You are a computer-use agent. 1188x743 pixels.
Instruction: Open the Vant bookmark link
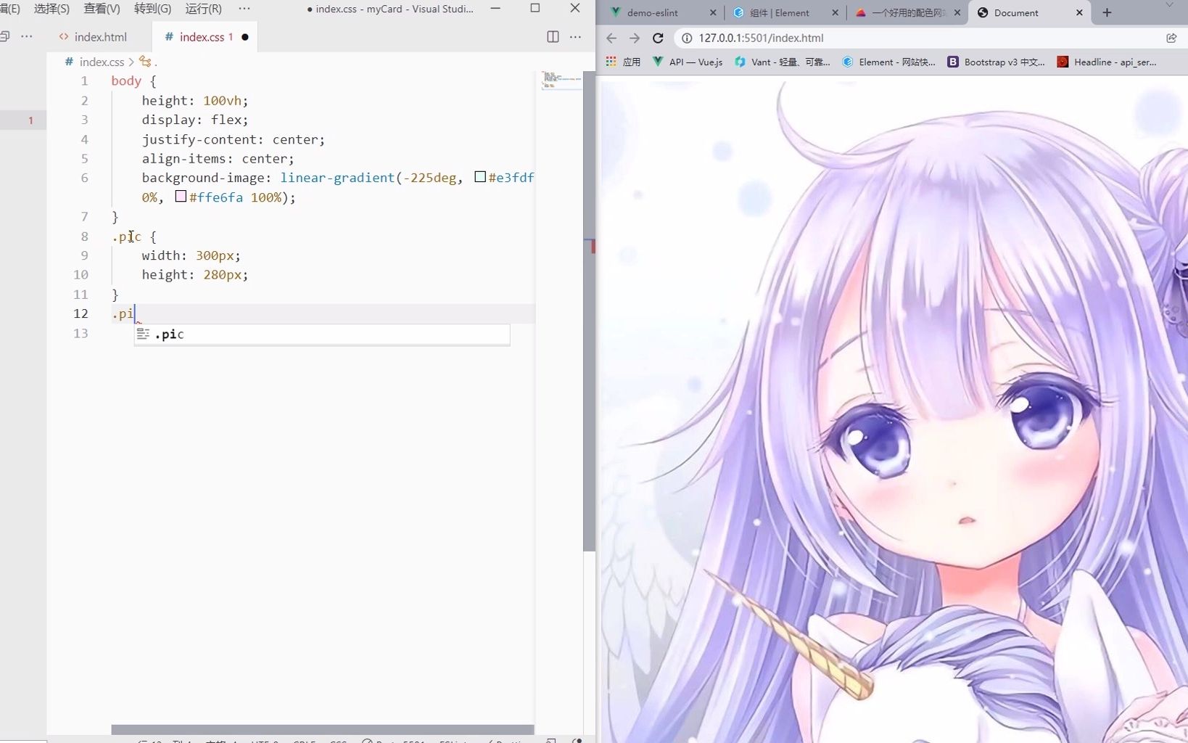tap(782, 62)
